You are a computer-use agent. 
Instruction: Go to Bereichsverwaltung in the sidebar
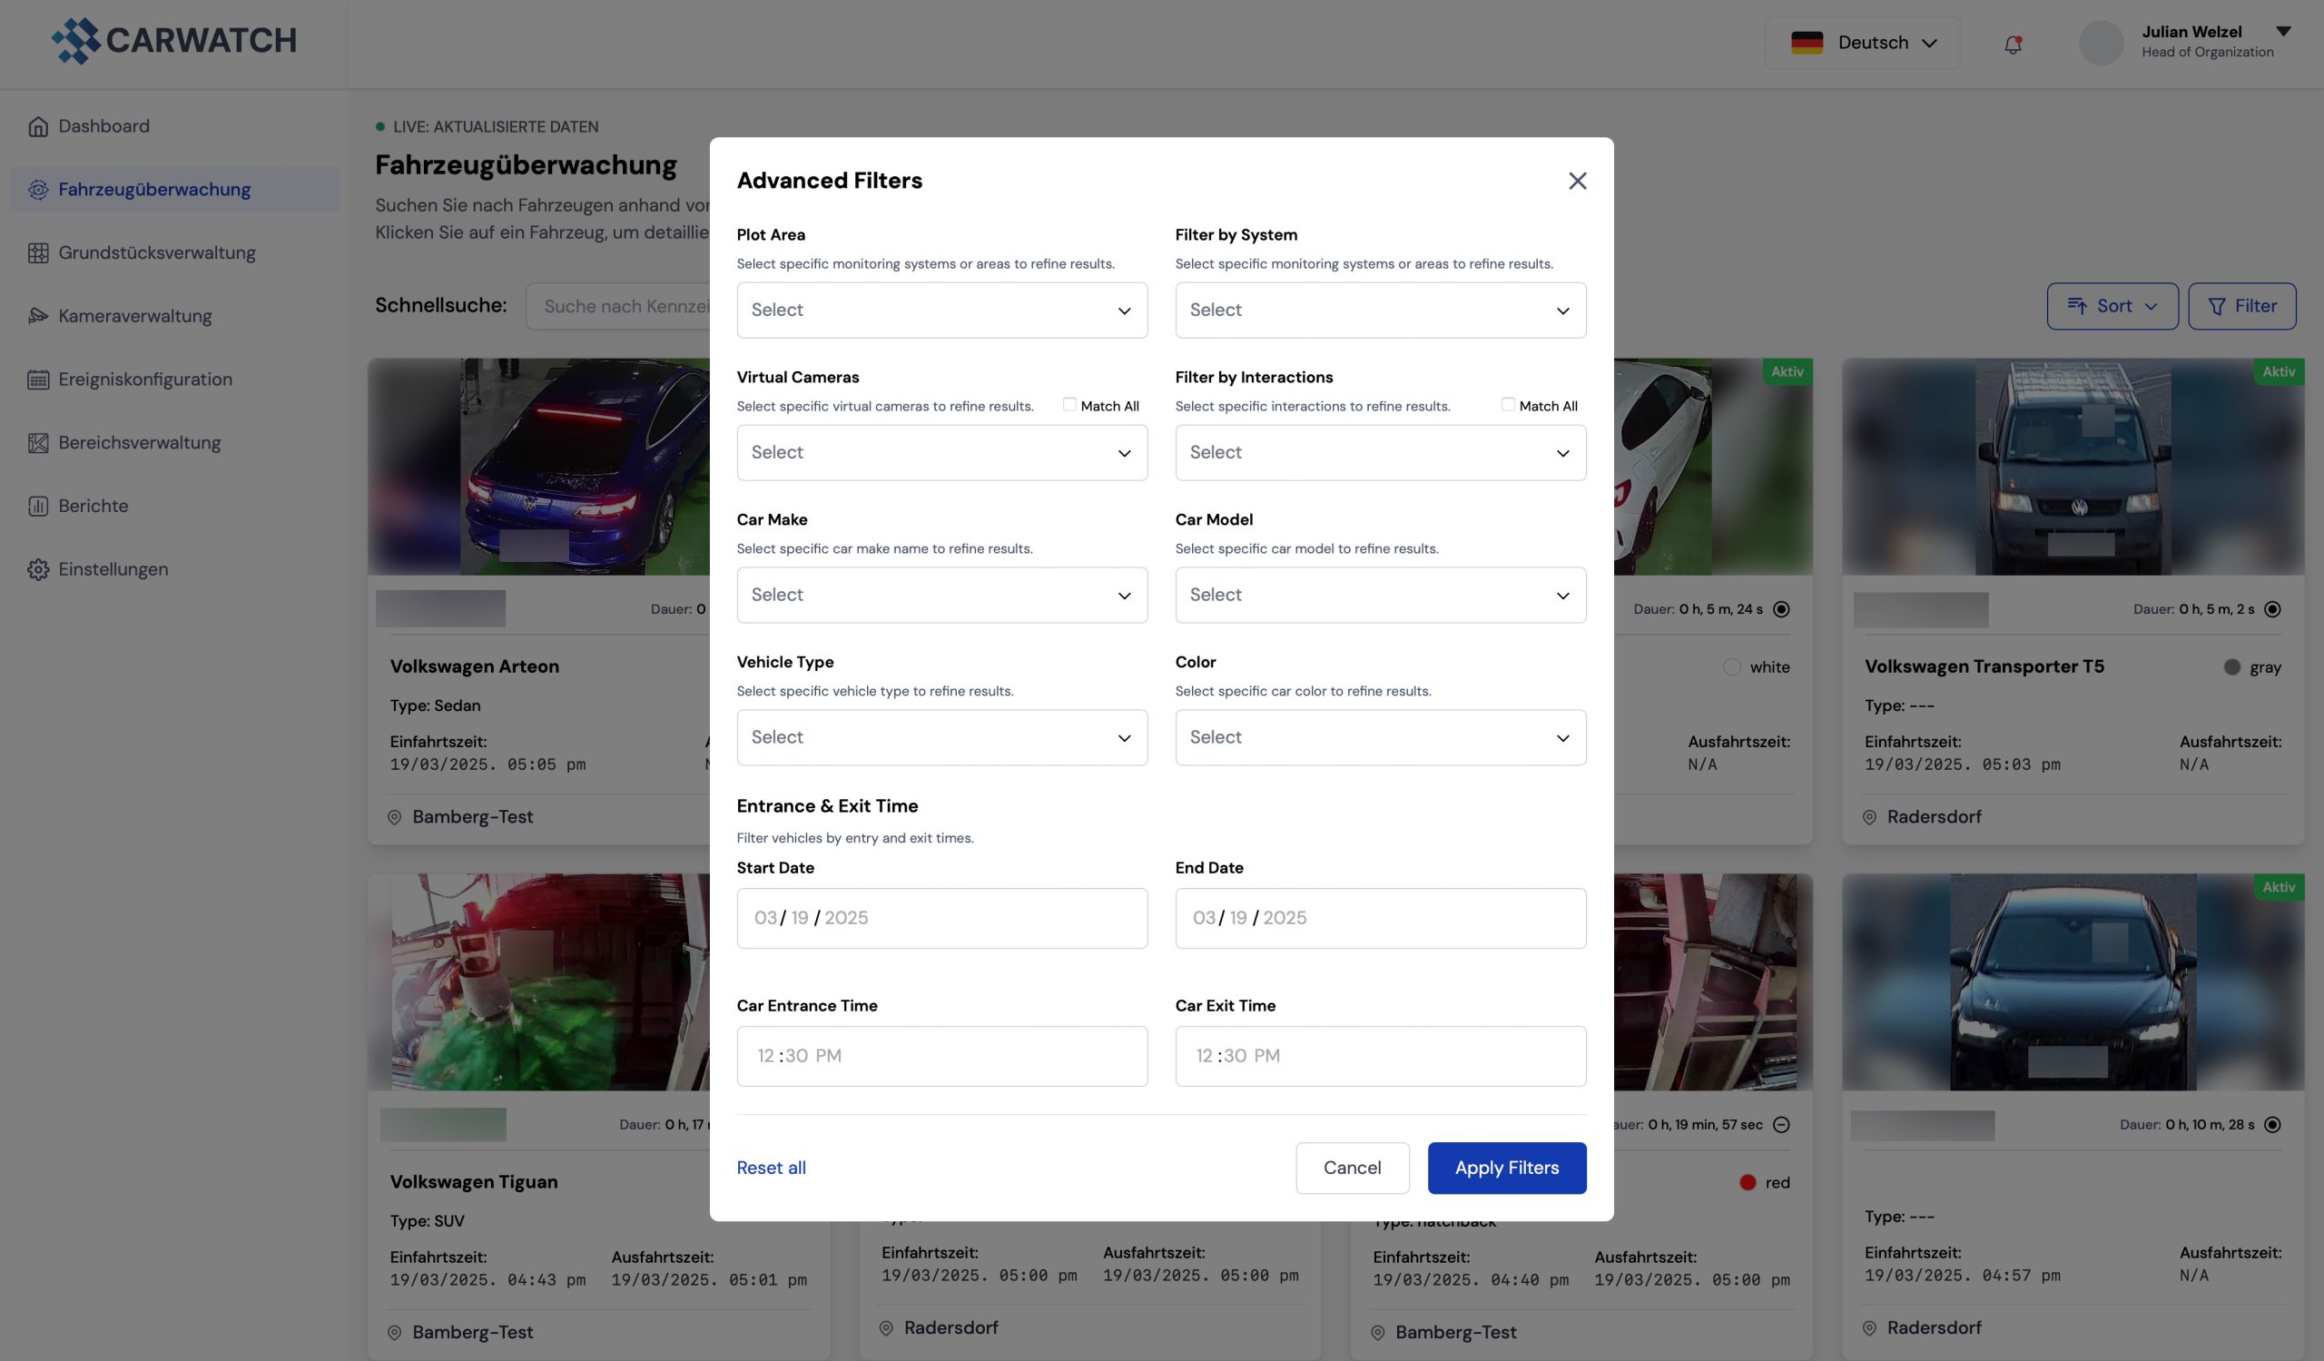tap(139, 442)
